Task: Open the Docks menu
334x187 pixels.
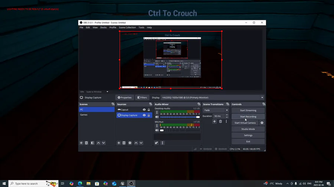Action: coord(103,27)
